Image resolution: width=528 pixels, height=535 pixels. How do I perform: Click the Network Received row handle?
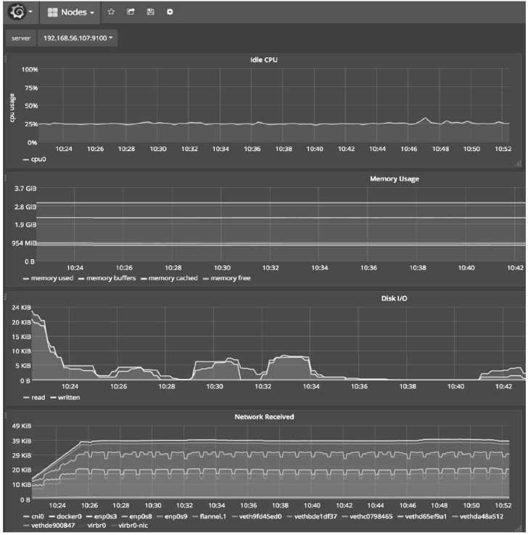[5, 415]
